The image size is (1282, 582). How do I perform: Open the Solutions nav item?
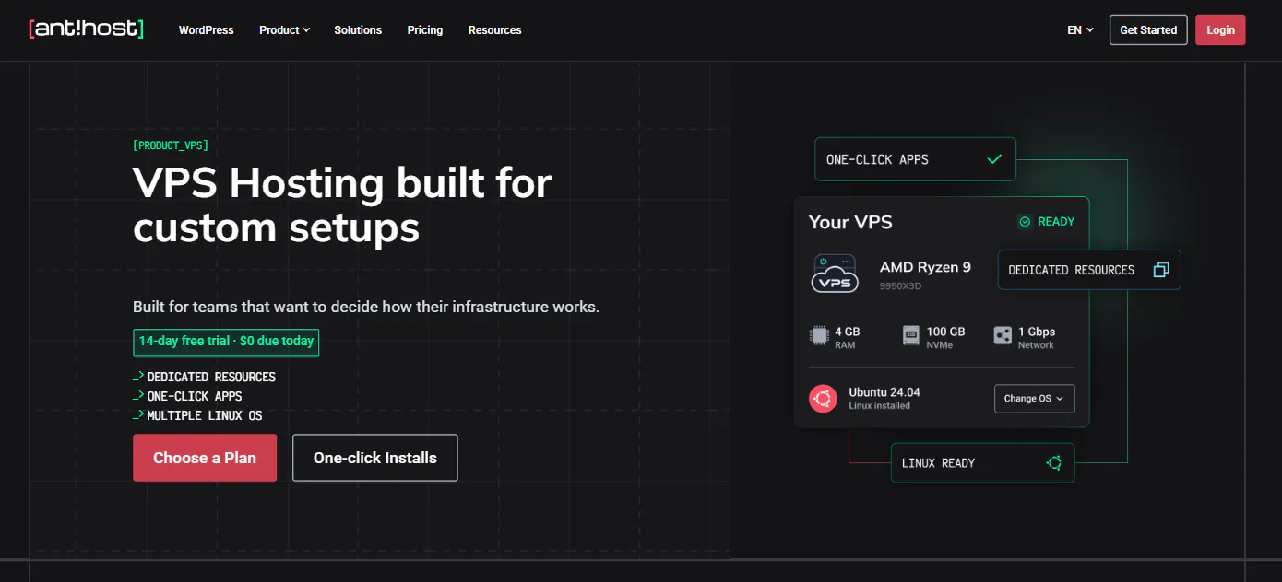358,30
